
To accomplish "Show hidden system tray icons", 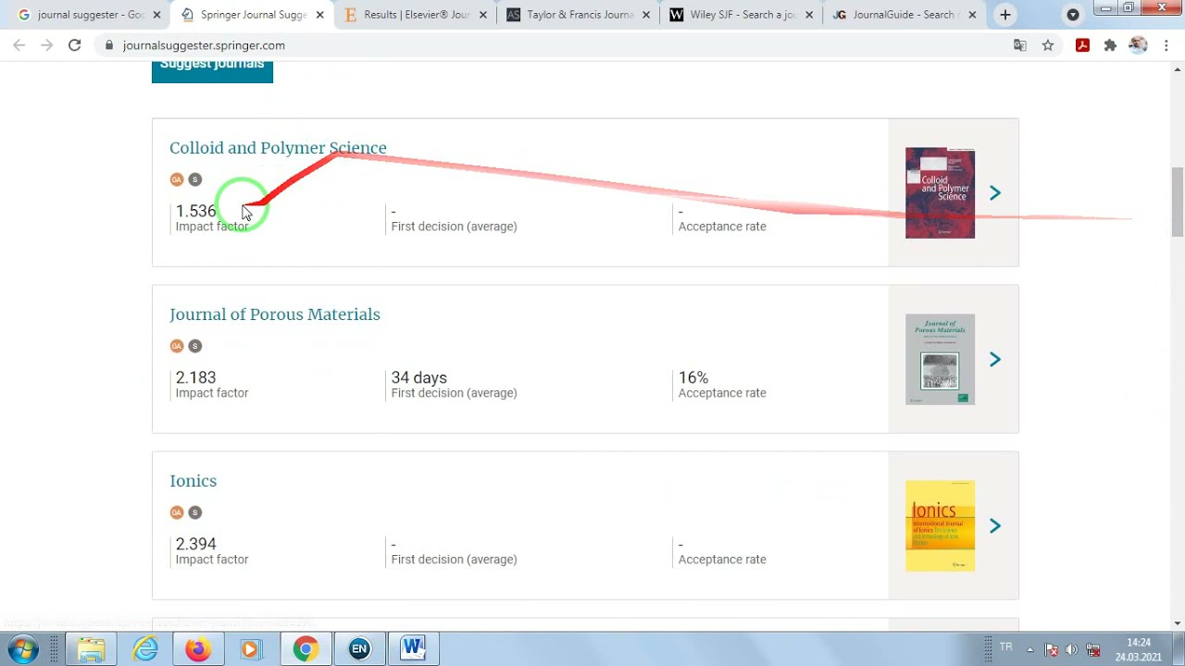I will (x=1029, y=649).
